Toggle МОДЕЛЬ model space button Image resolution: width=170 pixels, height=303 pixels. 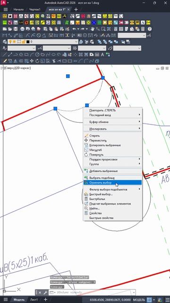click(138, 300)
